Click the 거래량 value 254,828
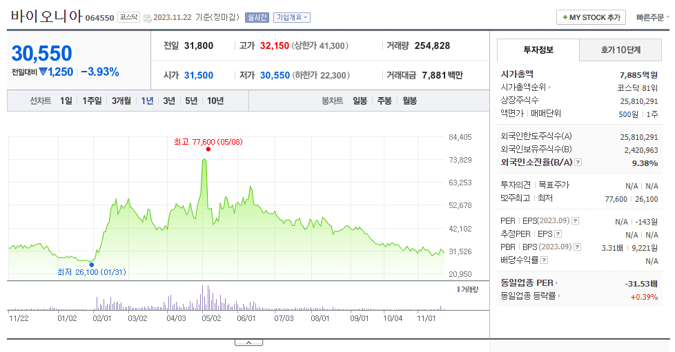The height and width of the screenshot is (352, 675). pyautogui.click(x=432, y=45)
